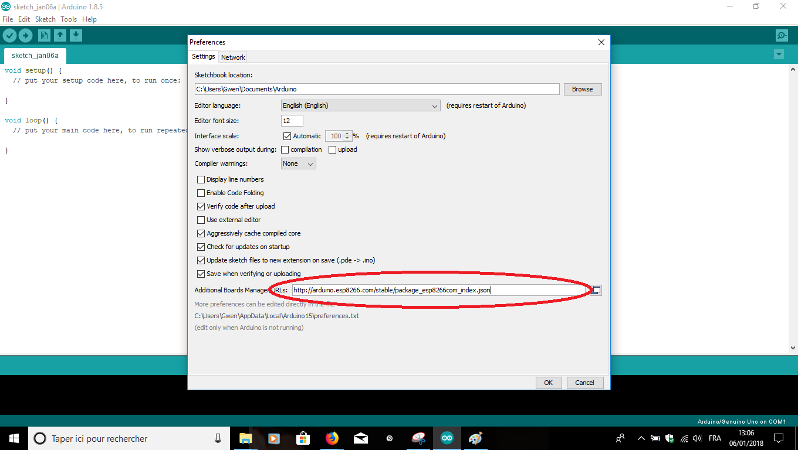Click the New sketch icon
This screenshot has height=450, width=798.
(44, 36)
